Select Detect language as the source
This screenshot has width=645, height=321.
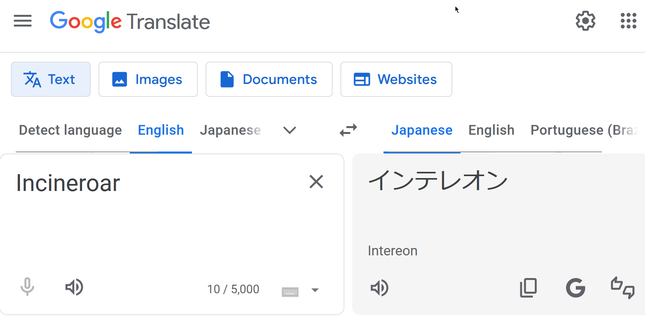point(70,130)
